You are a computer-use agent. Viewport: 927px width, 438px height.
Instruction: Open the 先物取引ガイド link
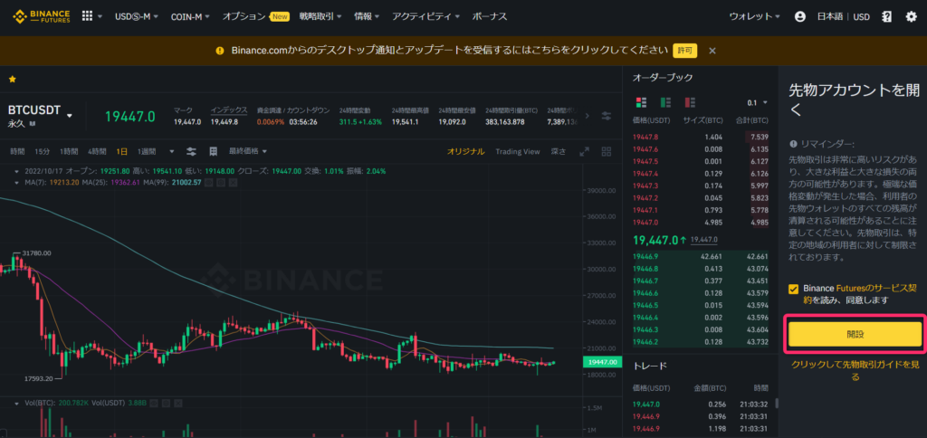tap(855, 371)
